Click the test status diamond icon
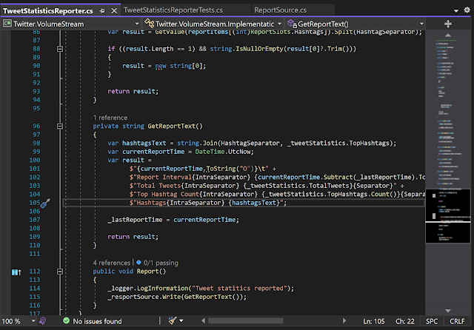The height and width of the screenshot is (330, 474). tap(138, 262)
